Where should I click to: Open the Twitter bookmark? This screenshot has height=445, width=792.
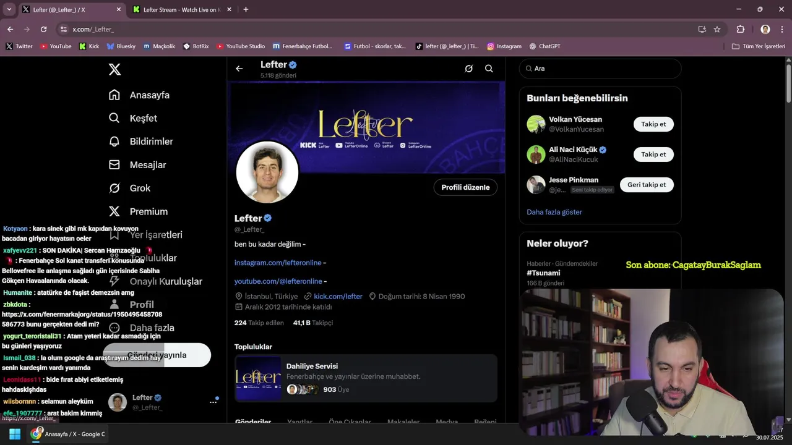pyautogui.click(x=19, y=46)
